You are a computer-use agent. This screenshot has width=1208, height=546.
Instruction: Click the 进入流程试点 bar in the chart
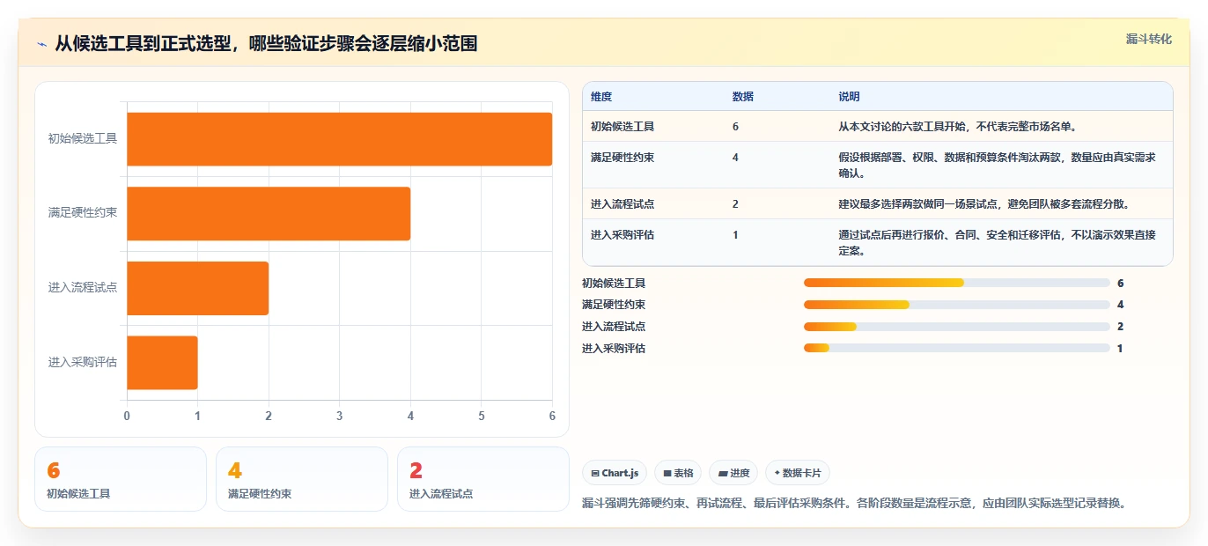197,288
